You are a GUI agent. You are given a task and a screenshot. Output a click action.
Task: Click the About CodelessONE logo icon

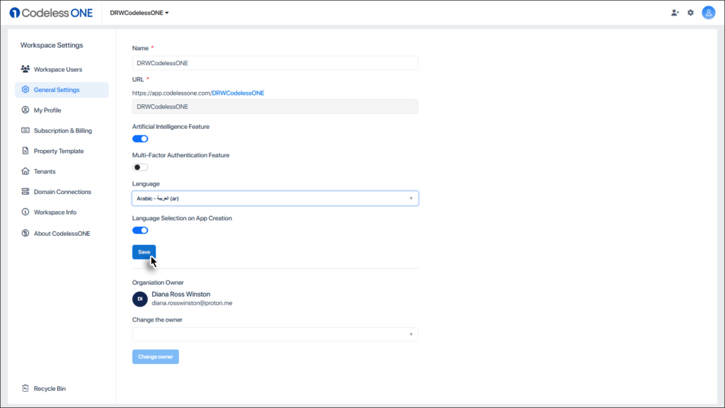(x=25, y=232)
